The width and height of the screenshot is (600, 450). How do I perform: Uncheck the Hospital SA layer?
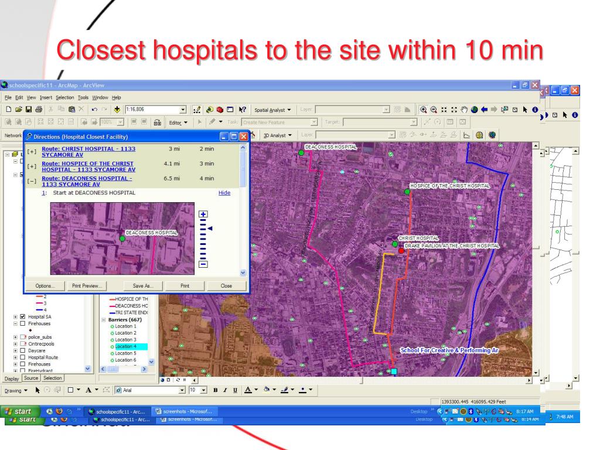pos(23,317)
